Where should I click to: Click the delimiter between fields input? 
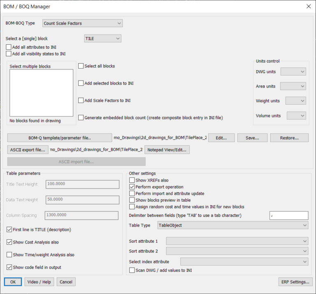pyautogui.click(x=289, y=216)
